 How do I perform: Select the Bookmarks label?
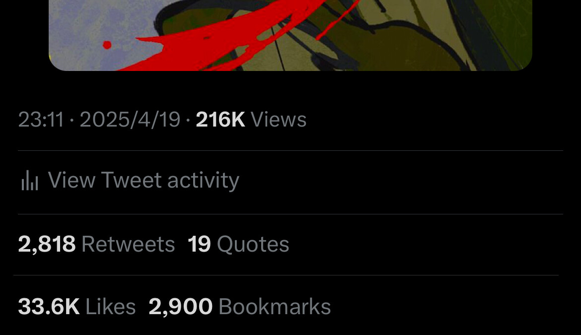[275, 307]
